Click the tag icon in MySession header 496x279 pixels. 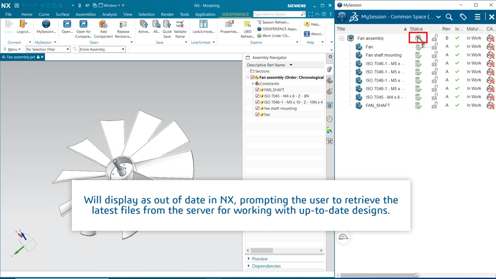pyautogui.click(x=463, y=17)
